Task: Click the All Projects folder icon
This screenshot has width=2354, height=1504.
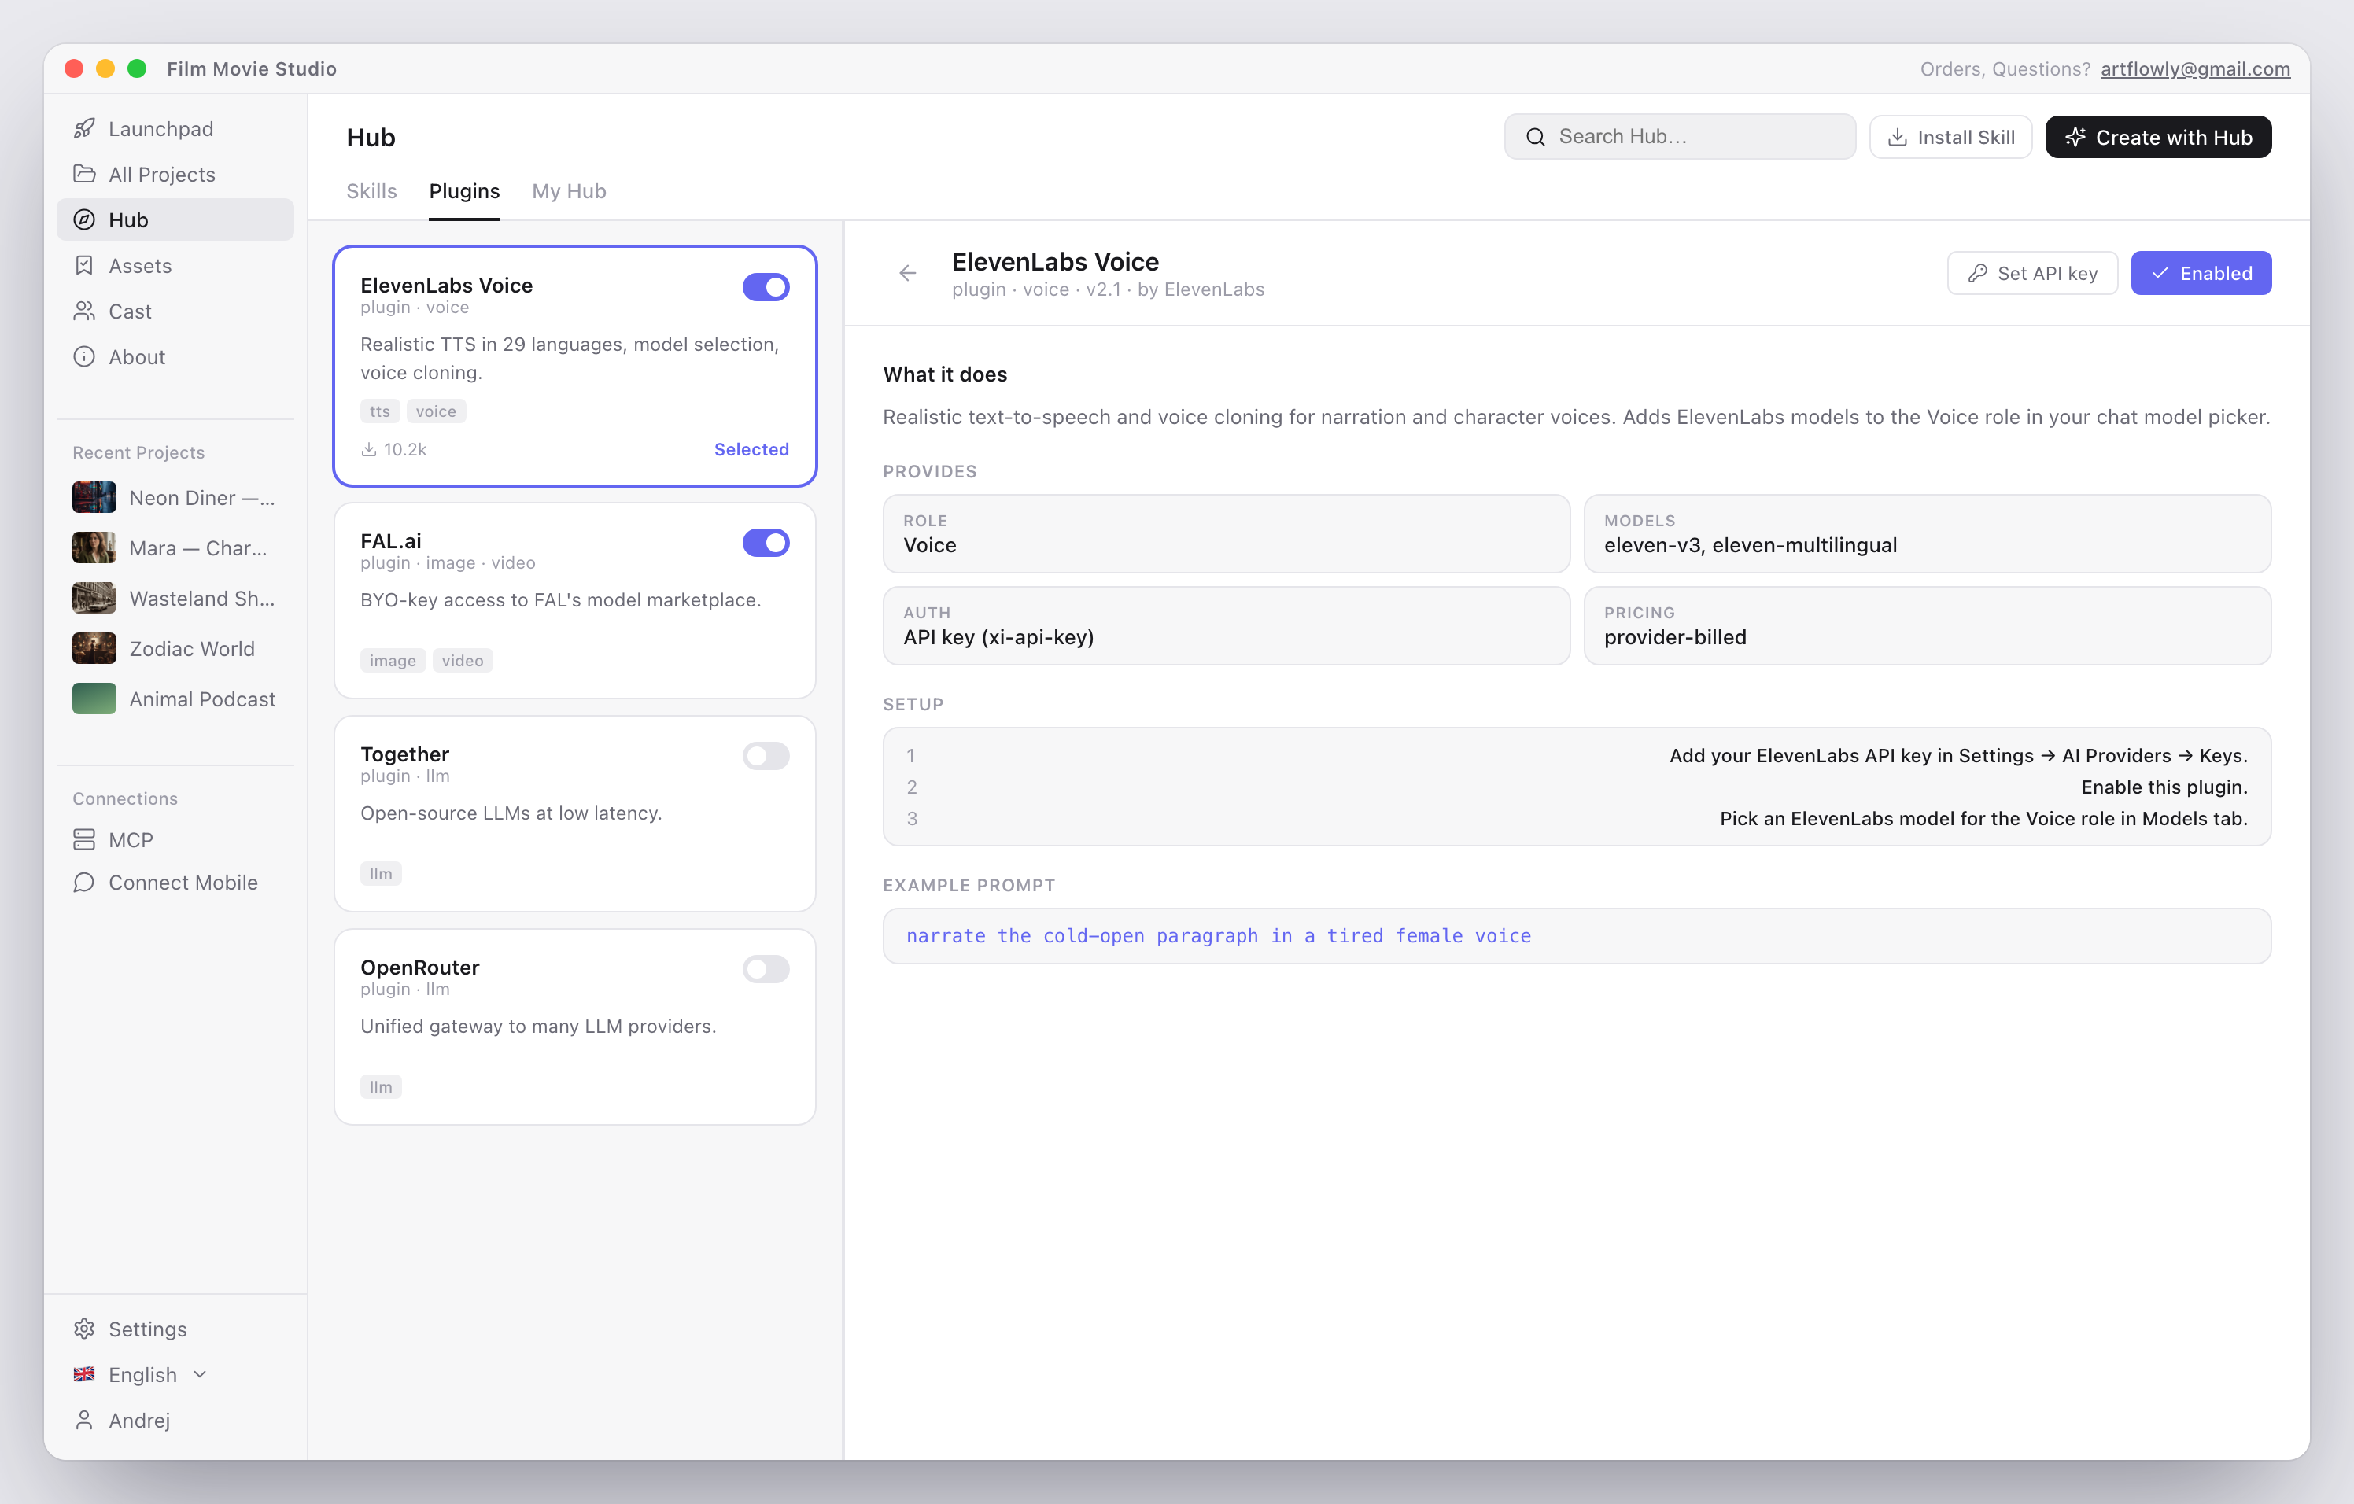Action: click(x=85, y=174)
